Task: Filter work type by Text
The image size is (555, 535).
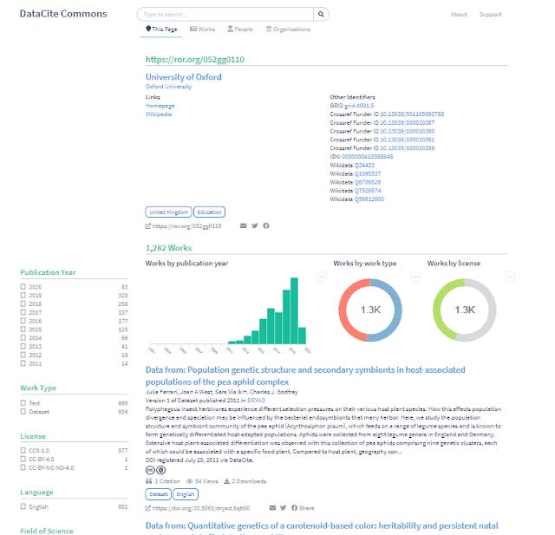Action: (x=23, y=402)
